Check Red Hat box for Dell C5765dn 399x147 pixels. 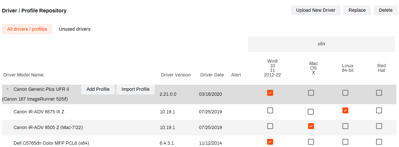pos(379,142)
